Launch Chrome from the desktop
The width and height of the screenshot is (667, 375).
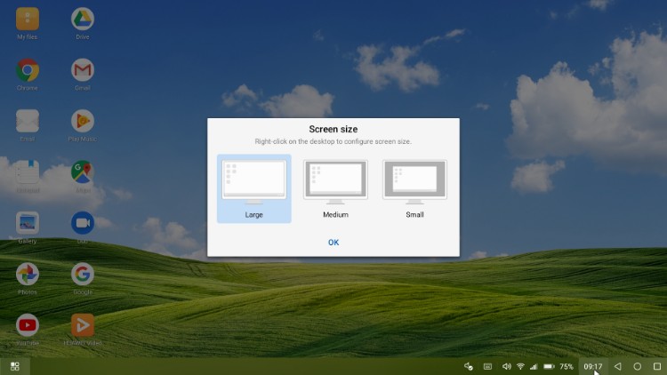[28, 69]
